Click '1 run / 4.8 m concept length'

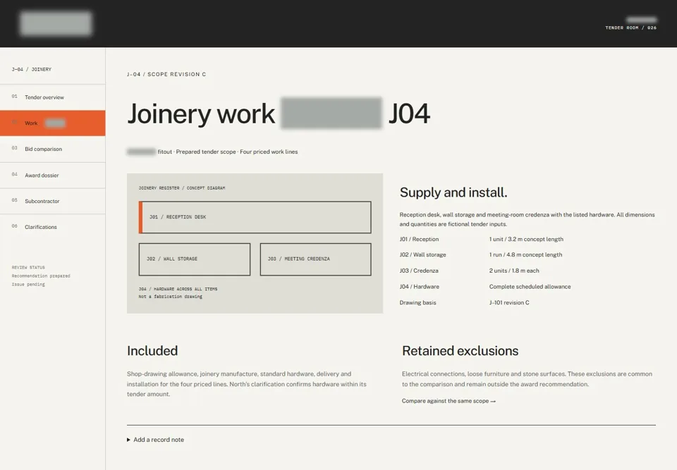click(x=525, y=254)
